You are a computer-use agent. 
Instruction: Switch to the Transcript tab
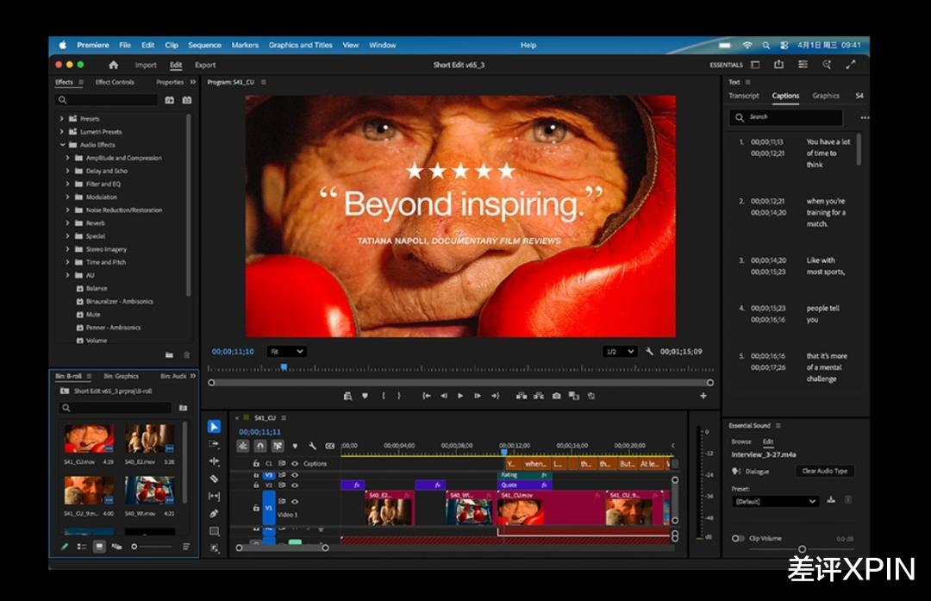tap(744, 96)
